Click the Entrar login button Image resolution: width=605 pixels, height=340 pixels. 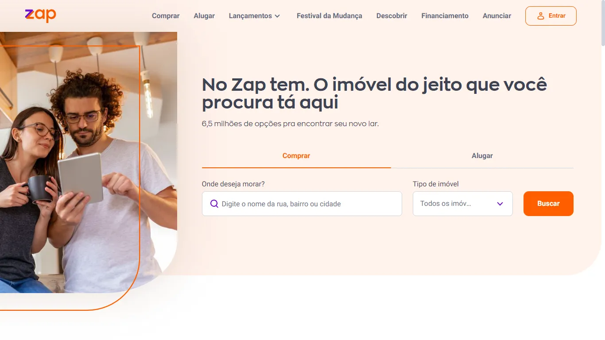tap(551, 16)
